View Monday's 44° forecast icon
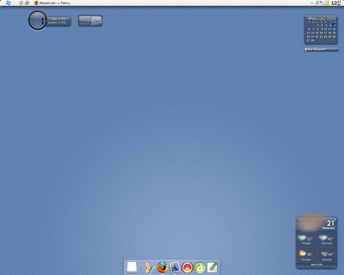 (324, 254)
